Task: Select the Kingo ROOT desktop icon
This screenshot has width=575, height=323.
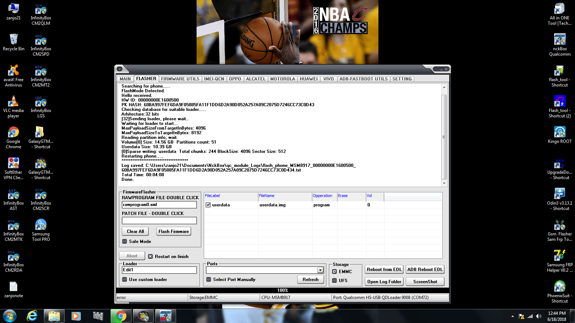Action: (x=560, y=135)
